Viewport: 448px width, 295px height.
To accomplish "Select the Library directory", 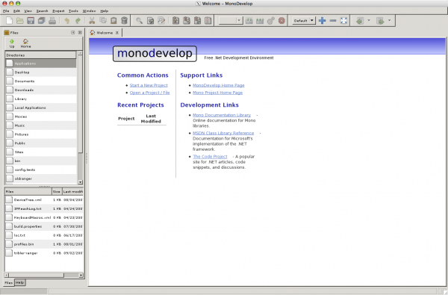I will (x=41, y=99).
